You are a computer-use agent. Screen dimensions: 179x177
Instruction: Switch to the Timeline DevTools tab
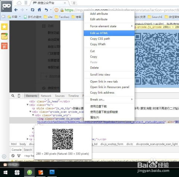[73, 96]
